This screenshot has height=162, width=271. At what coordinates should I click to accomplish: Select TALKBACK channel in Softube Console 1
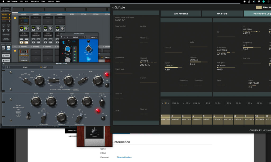260,120
